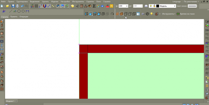The image size is (209, 105).
Task: Open the yellow light bulb dropdown arrow
Action: click(154, 14)
